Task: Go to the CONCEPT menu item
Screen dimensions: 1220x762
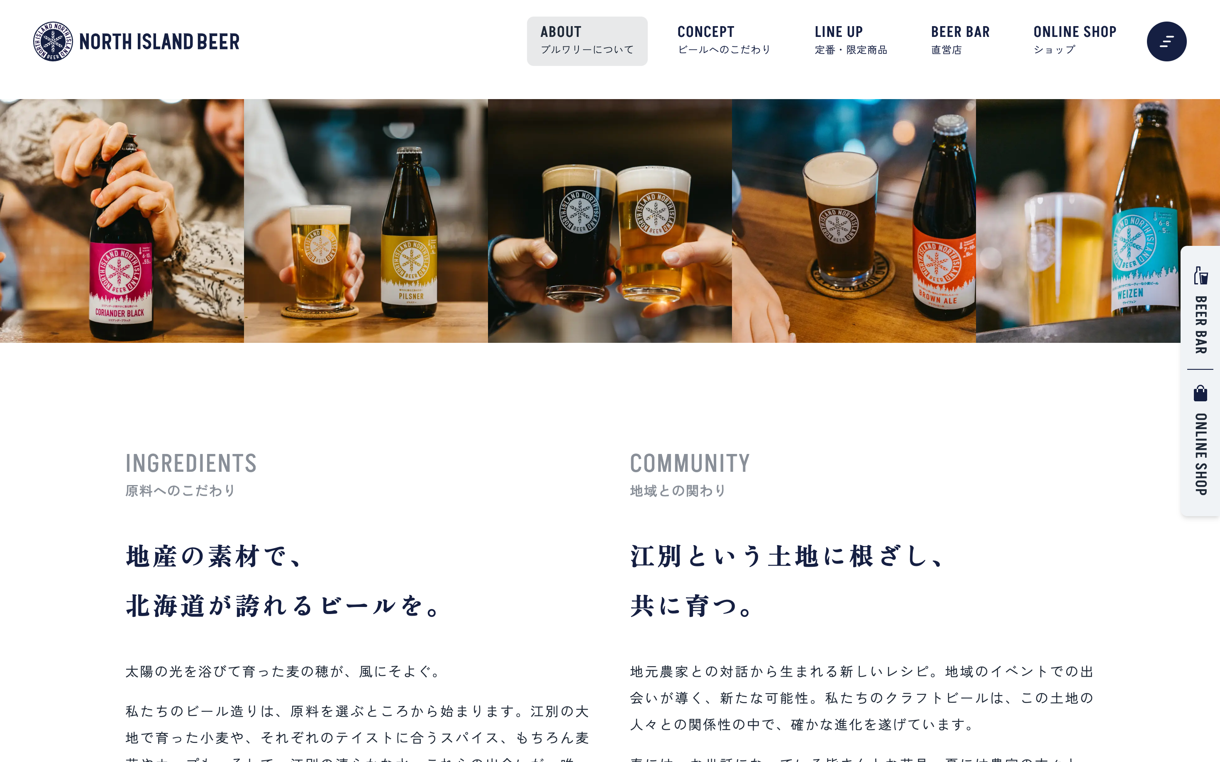Action: coord(724,41)
